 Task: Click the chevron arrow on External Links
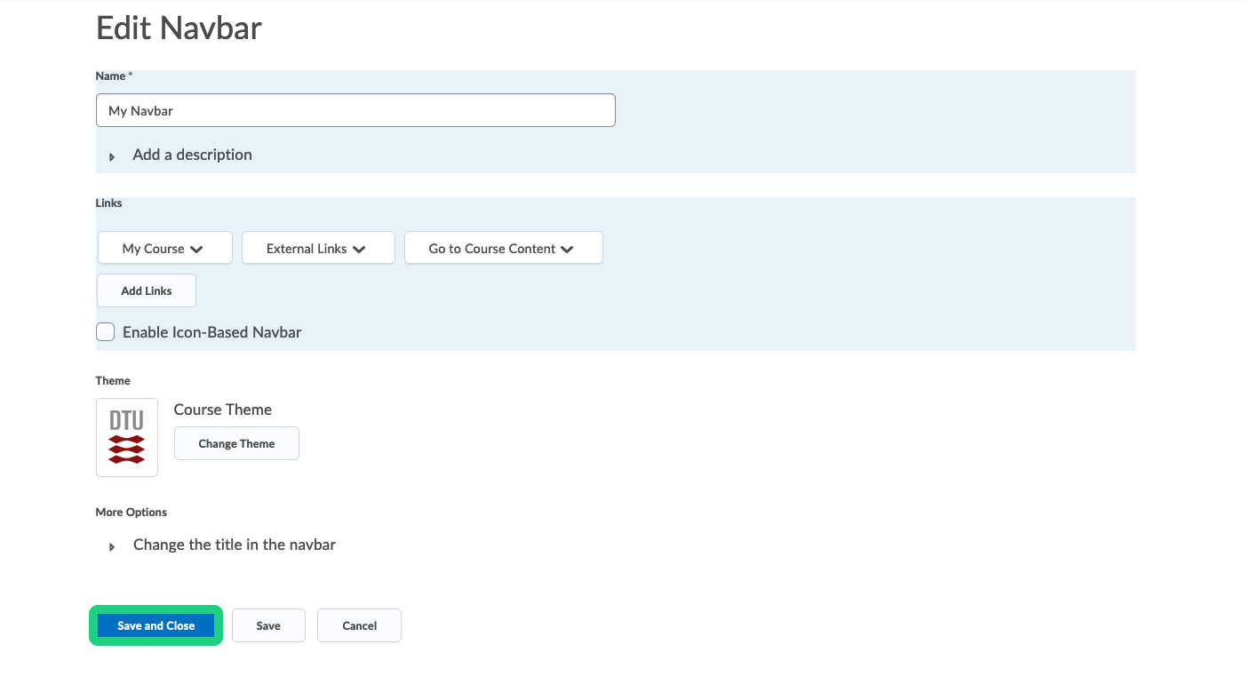point(359,250)
